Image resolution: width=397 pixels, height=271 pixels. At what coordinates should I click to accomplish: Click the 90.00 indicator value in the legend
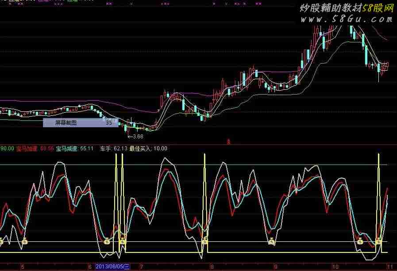tap(7, 149)
